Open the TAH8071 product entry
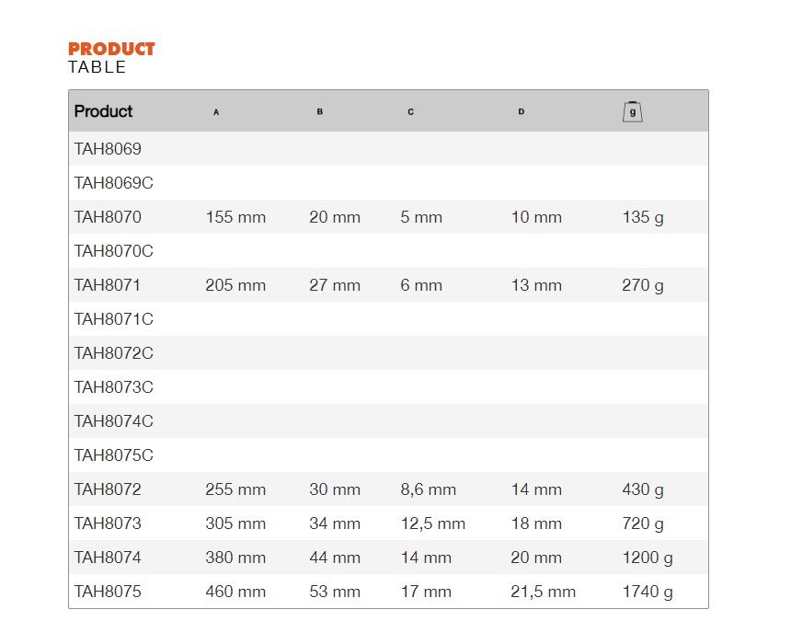Screen dimensions: 791x621 pyautogui.click(x=388, y=285)
